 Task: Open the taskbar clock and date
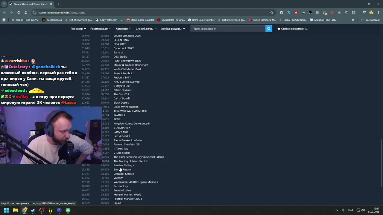(373, 210)
